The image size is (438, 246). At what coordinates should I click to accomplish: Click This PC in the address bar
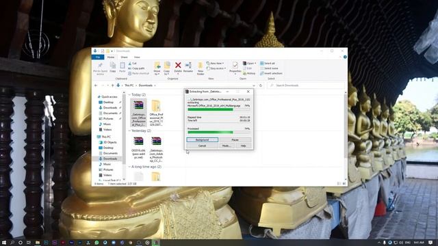pyautogui.click(x=129, y=85)
